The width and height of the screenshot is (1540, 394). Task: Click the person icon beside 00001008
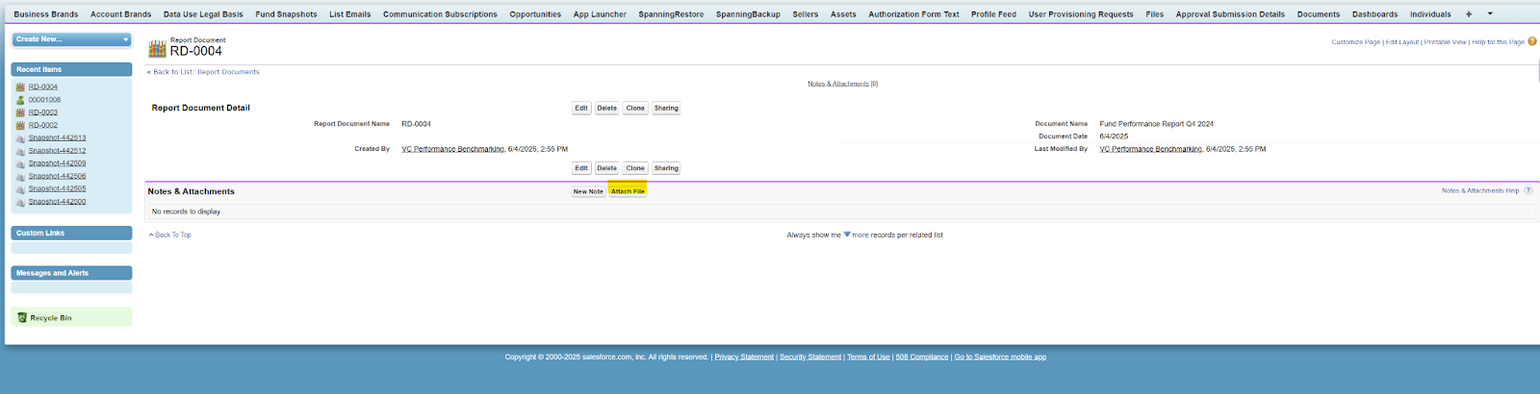(20, 100)
